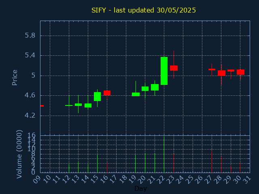Click the 5.4 price tick label
The width and height of the screenshot is (259, 194).
tap(30, 55)
